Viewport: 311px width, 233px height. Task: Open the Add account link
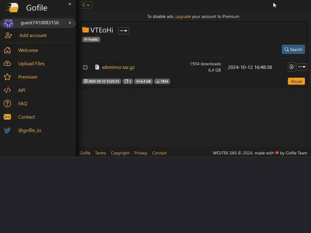pos(33,35)
